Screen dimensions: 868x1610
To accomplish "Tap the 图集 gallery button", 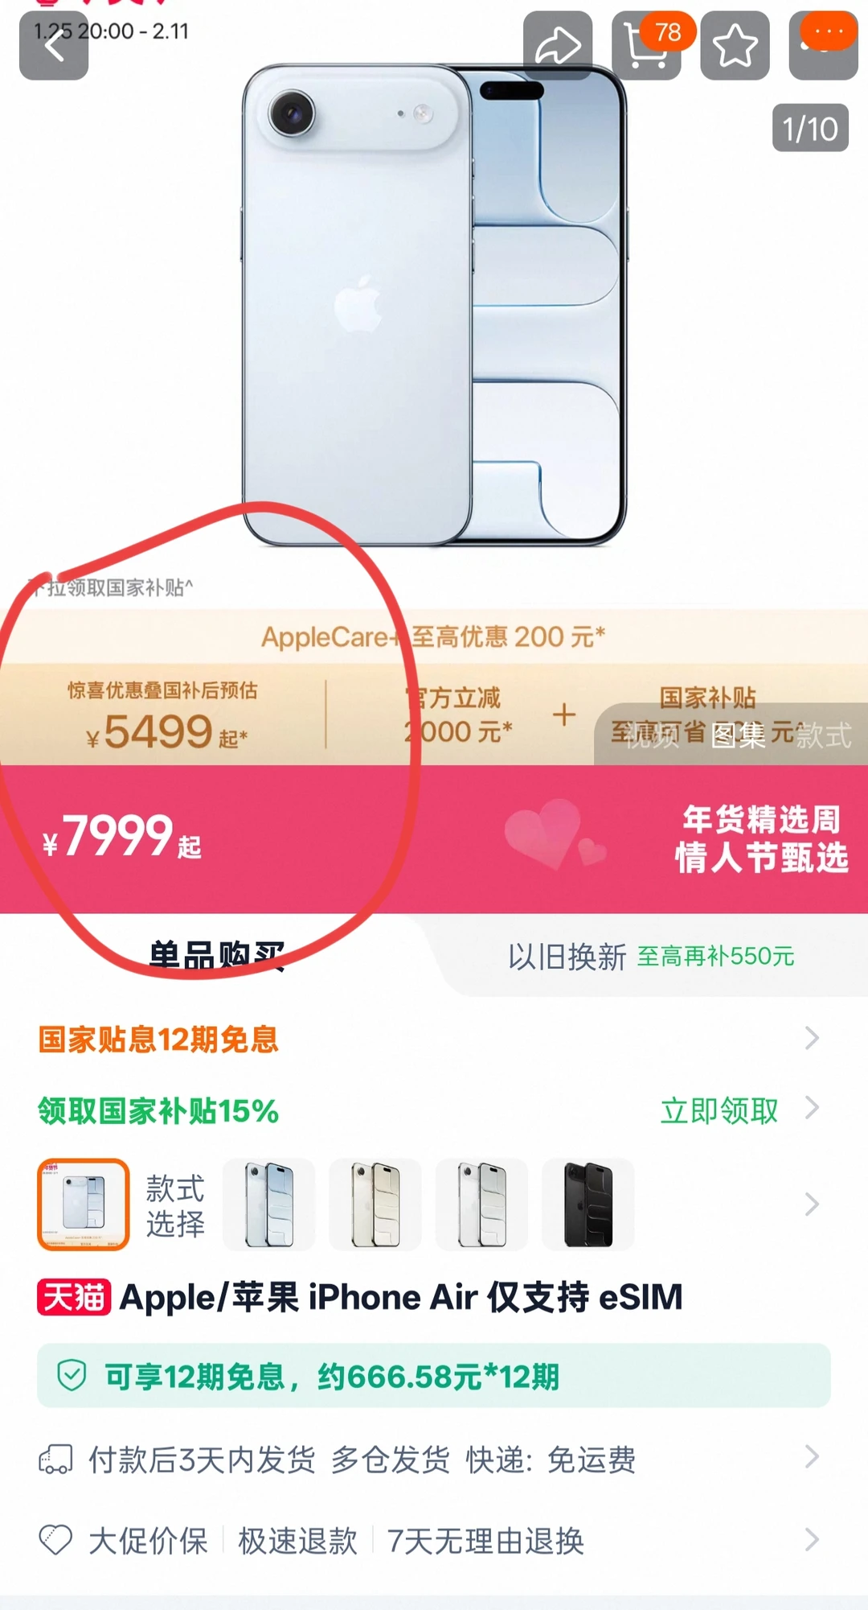I will pyautogui.click(x=738, y=735).
